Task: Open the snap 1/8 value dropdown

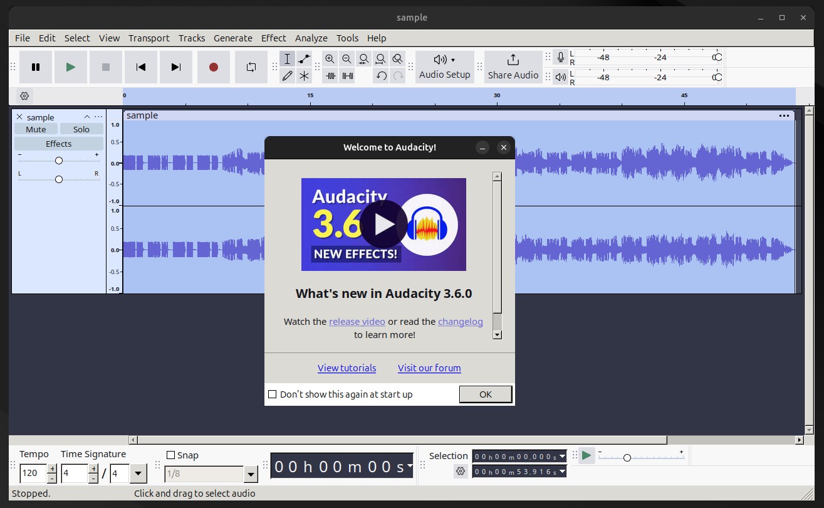Action: click(251, 474)
